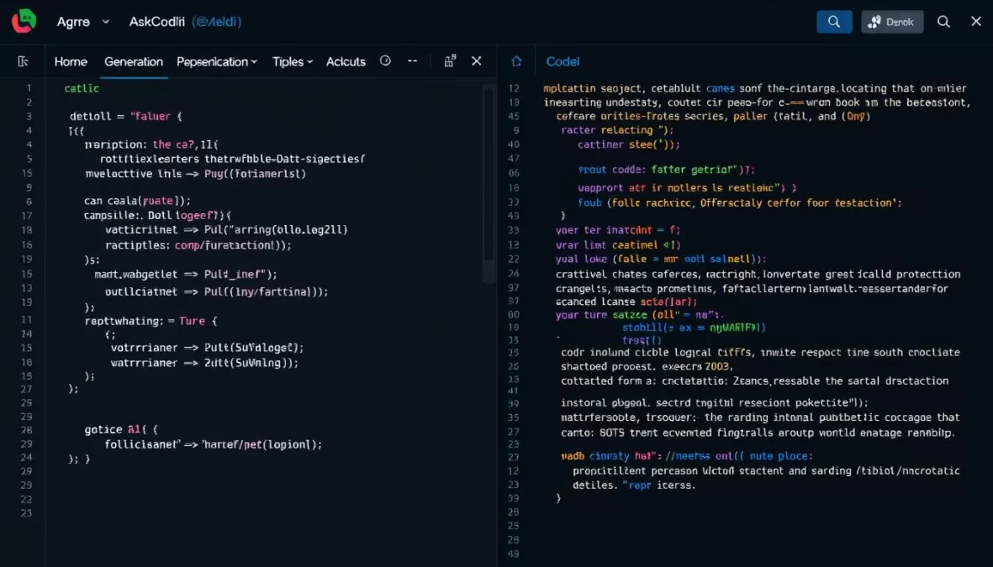Click the dash overflow icon beside the clock
Viewport: 993px width, 567px height.
(411, 60)
